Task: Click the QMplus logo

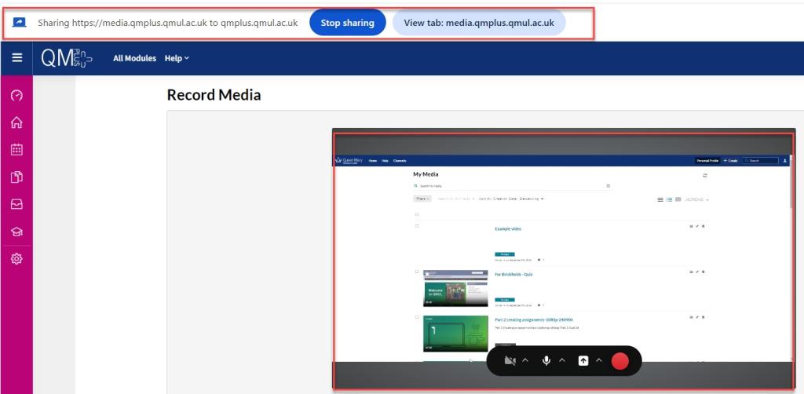Action: click(67, 58)
